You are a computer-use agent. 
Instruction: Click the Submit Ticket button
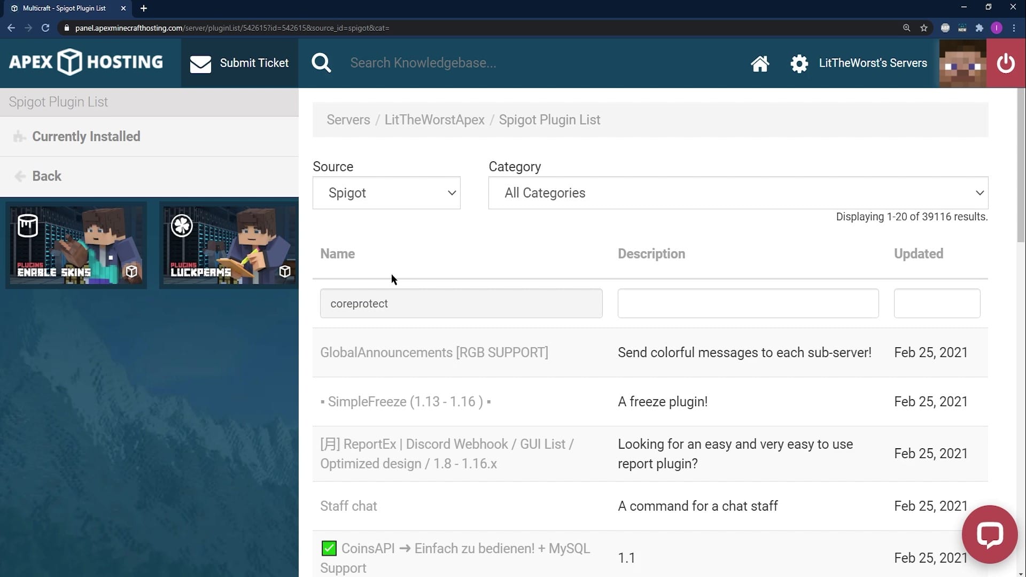click(239, 63)
